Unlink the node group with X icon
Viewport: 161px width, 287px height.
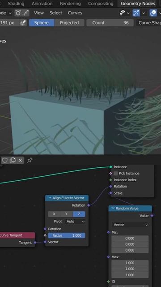pyautogui.click(x=20, y=161)
